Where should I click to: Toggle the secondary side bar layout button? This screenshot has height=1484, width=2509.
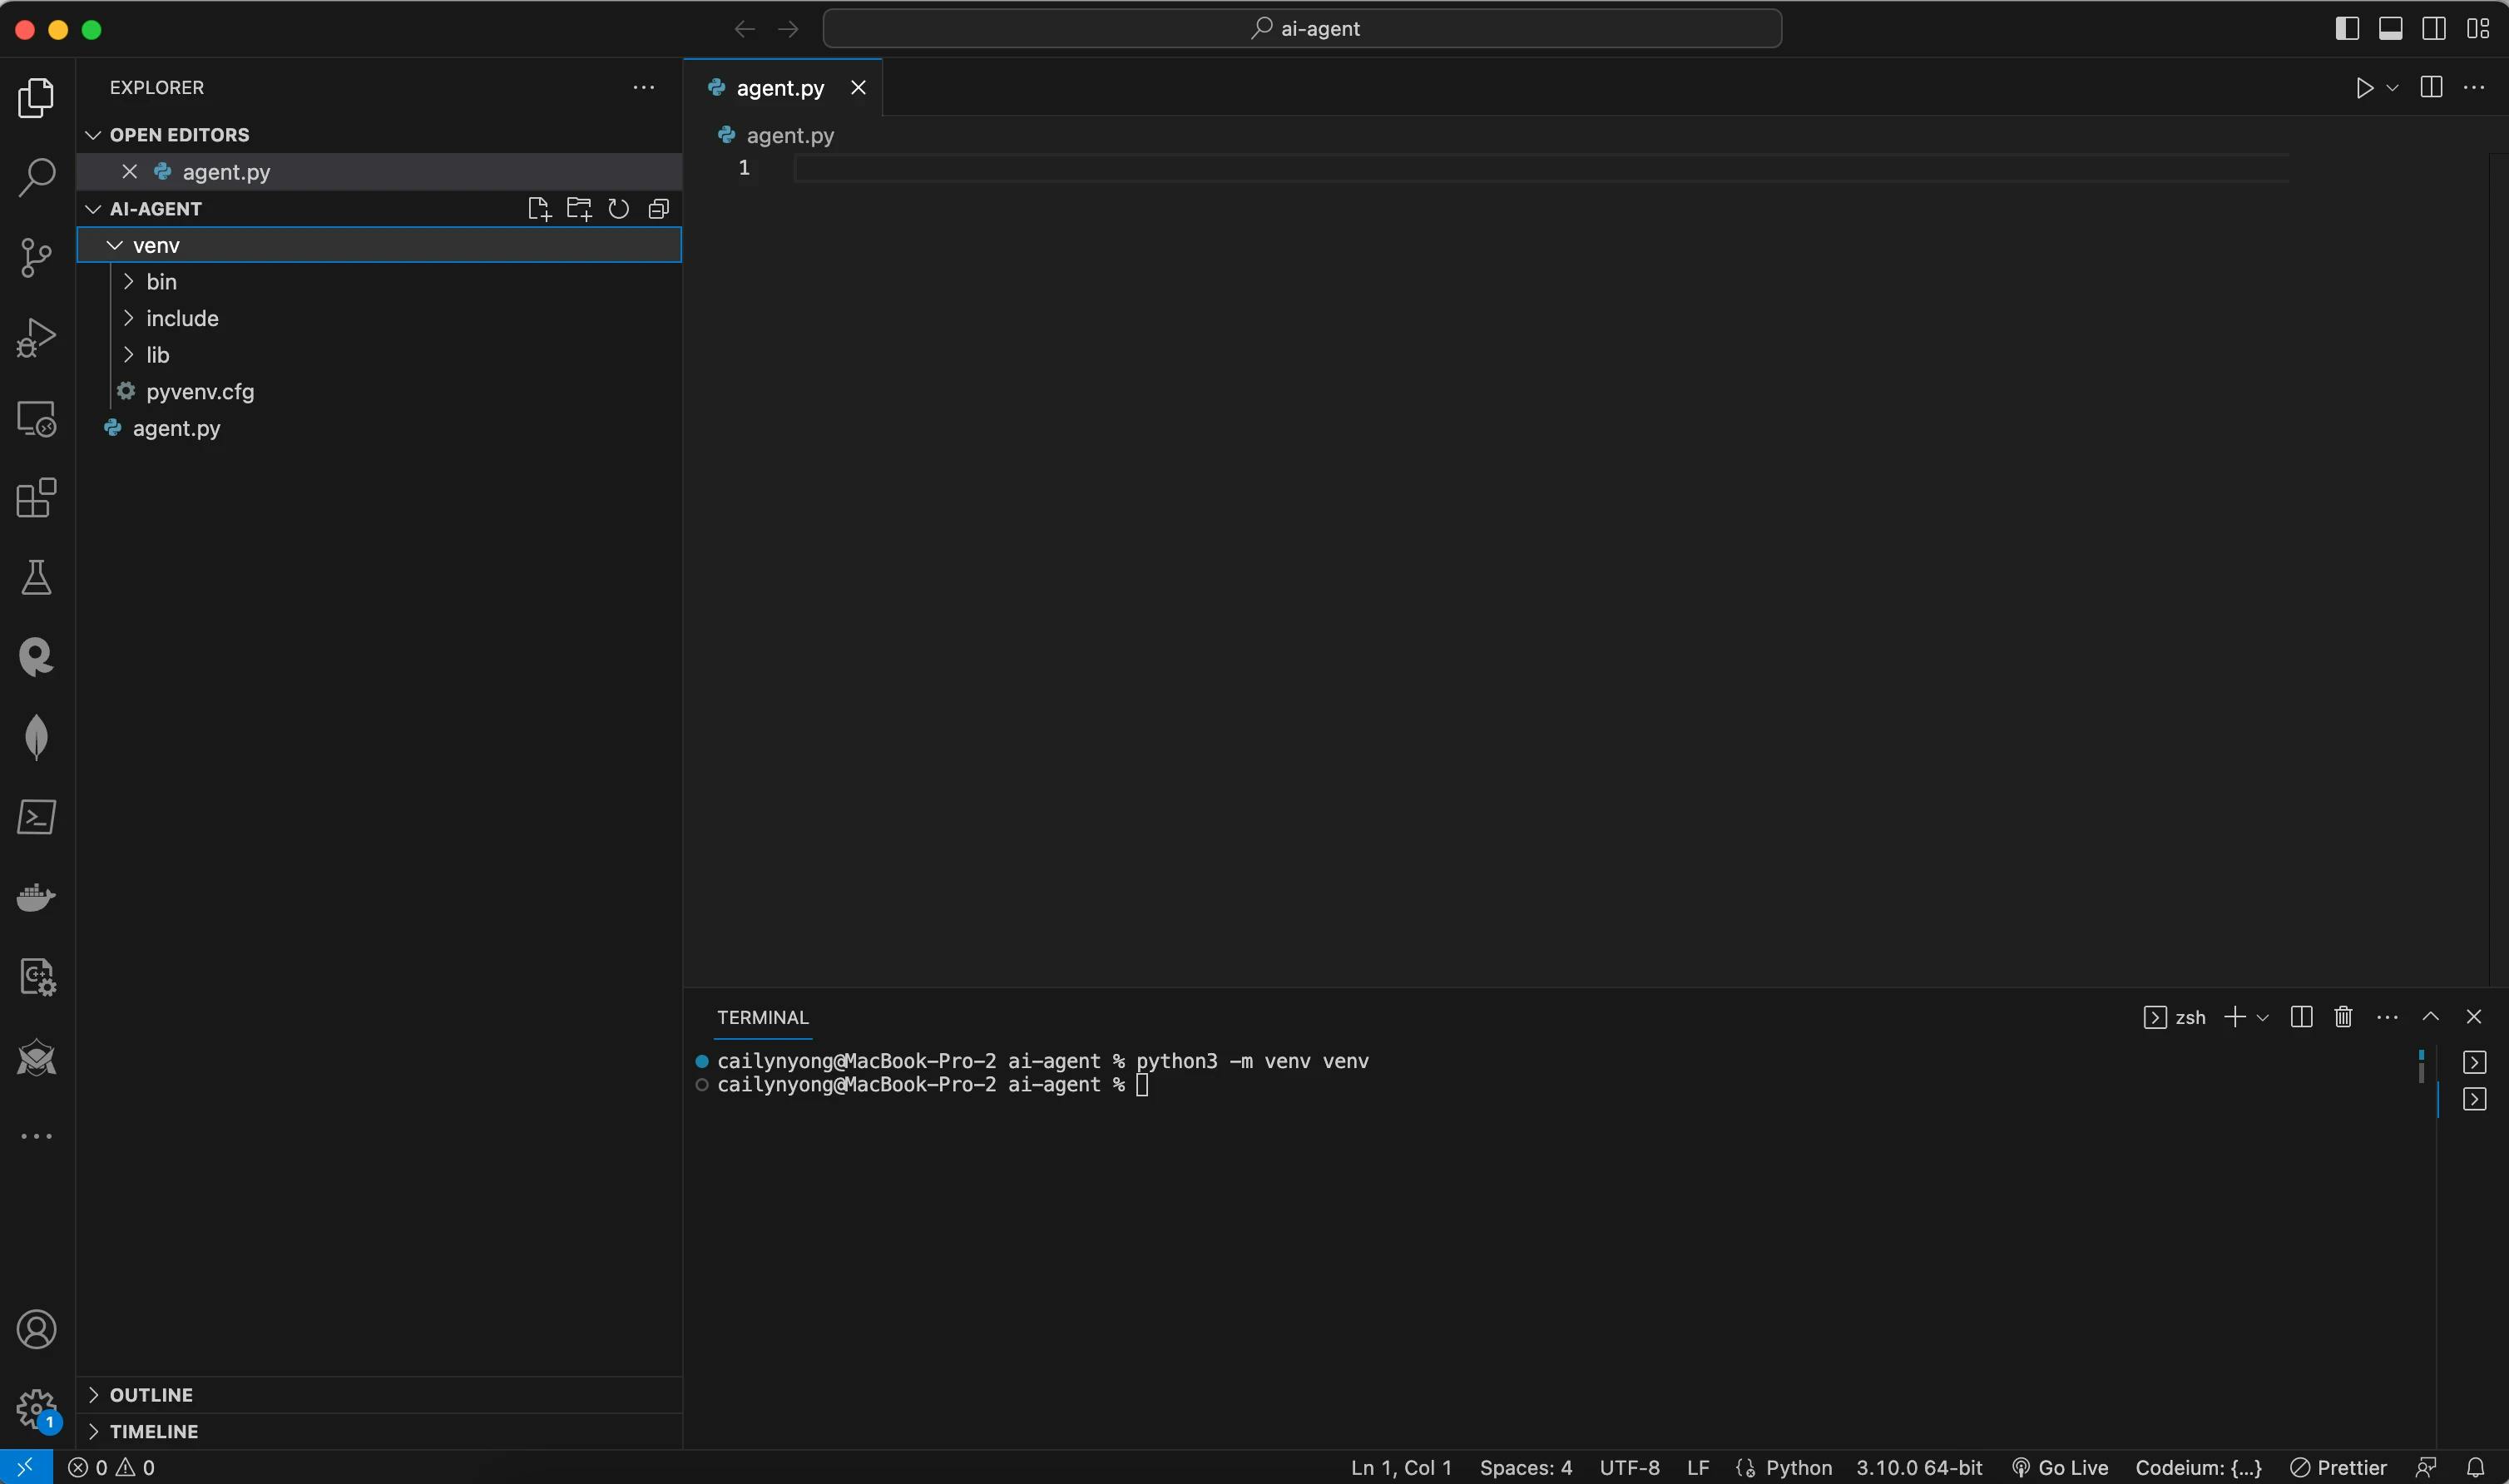(2434, 29)
